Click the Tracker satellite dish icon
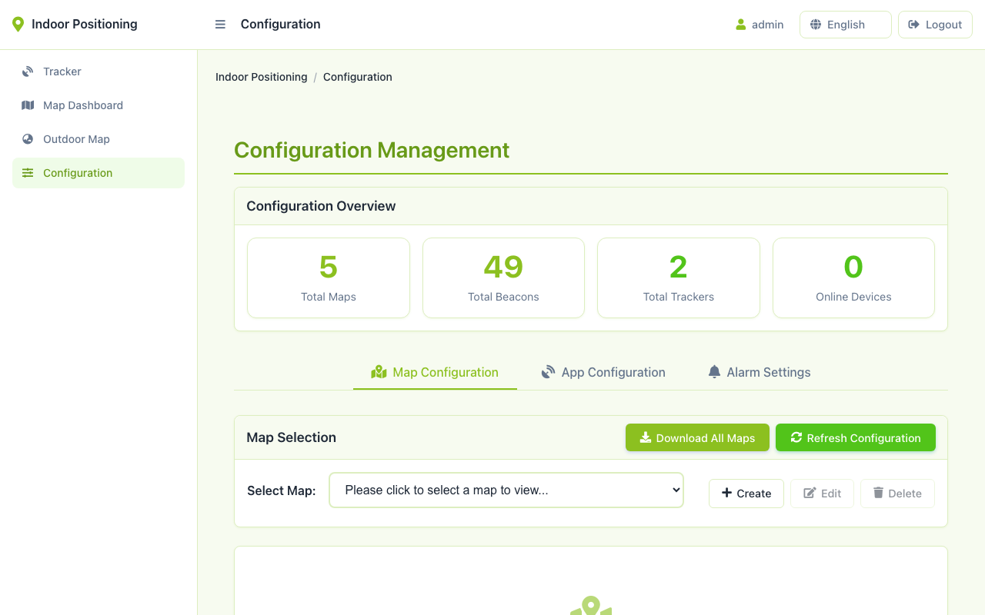This screenshot has height=615, width=985. [28, 71]
